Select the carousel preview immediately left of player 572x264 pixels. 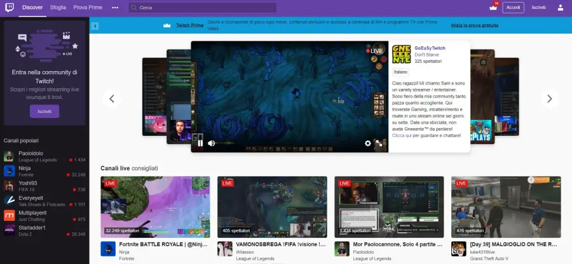pos(179,96)
